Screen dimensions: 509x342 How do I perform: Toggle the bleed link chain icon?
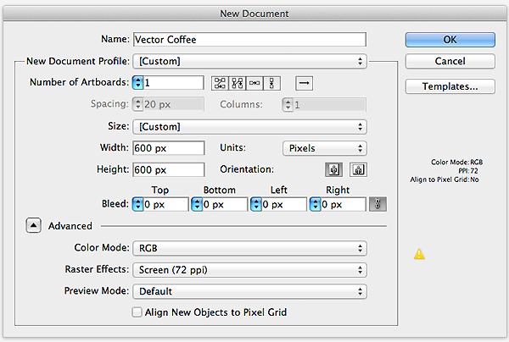tap(378, 204)
